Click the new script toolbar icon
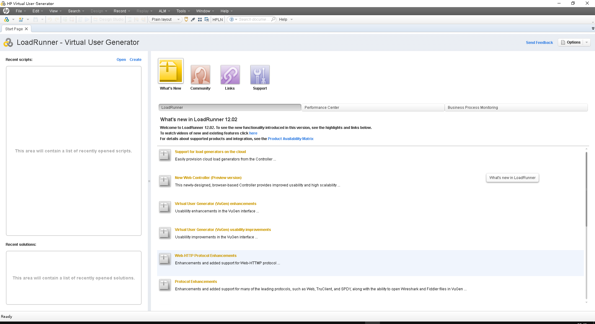Viewport: 595px width, 324px height. pyautogui.click(x=7, y=19)
